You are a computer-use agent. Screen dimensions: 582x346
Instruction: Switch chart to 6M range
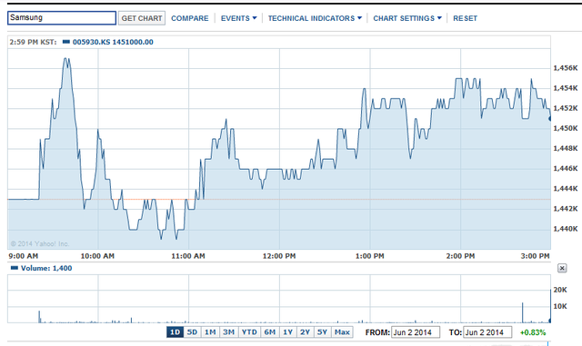270,331
